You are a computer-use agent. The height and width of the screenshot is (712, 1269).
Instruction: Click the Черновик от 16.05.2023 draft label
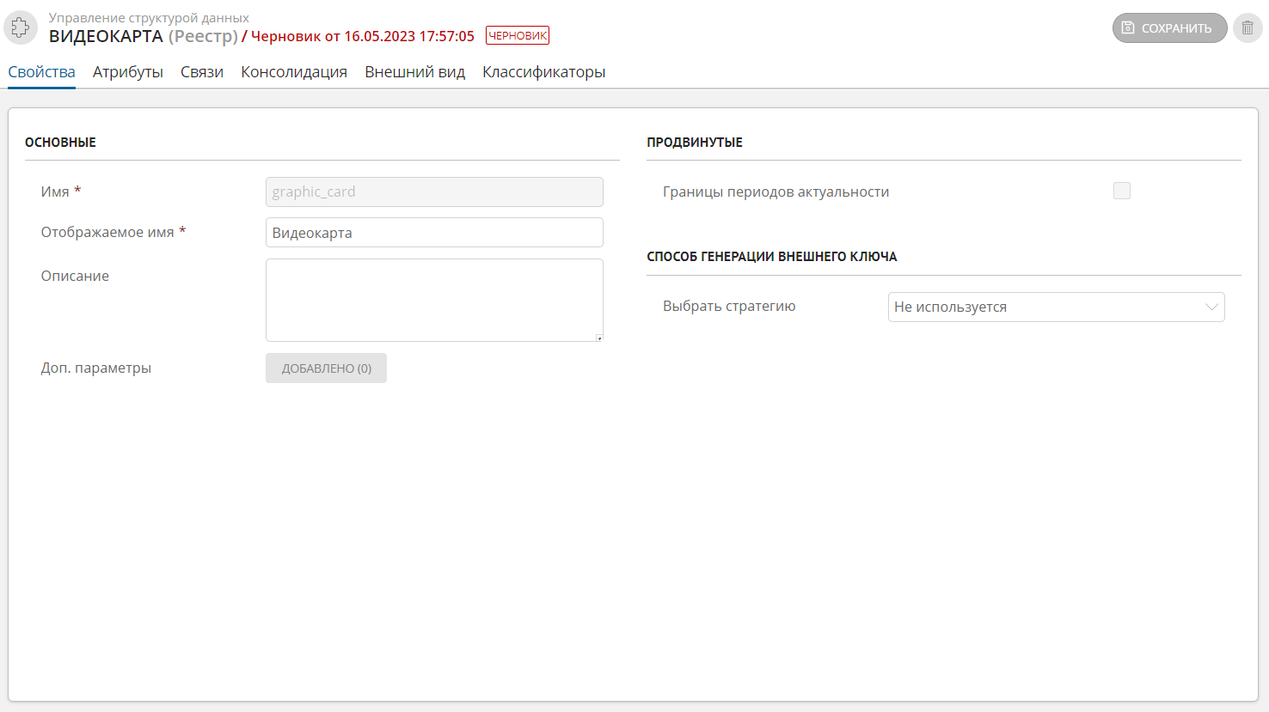362,36
